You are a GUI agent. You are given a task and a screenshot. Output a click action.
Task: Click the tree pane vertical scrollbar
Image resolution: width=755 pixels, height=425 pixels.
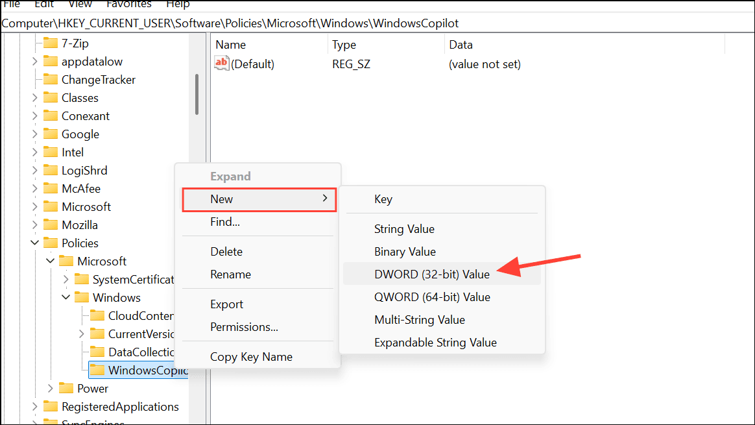click(x=197, y=94)
